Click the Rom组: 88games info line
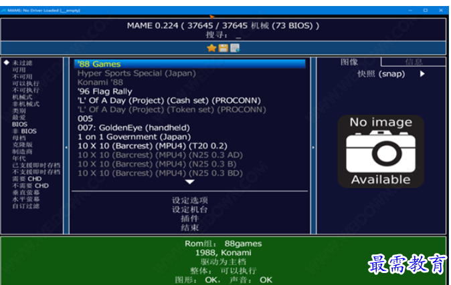 223,244
